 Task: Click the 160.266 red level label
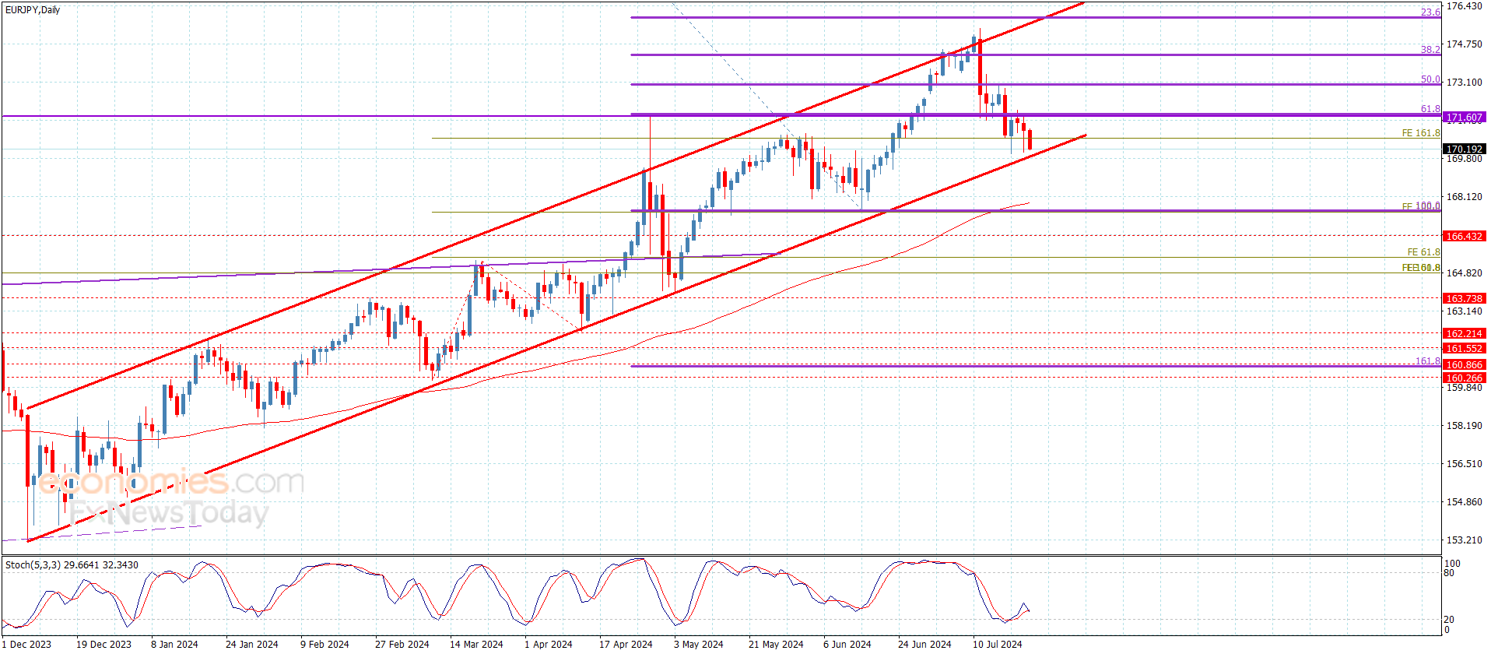point(1464,378)
